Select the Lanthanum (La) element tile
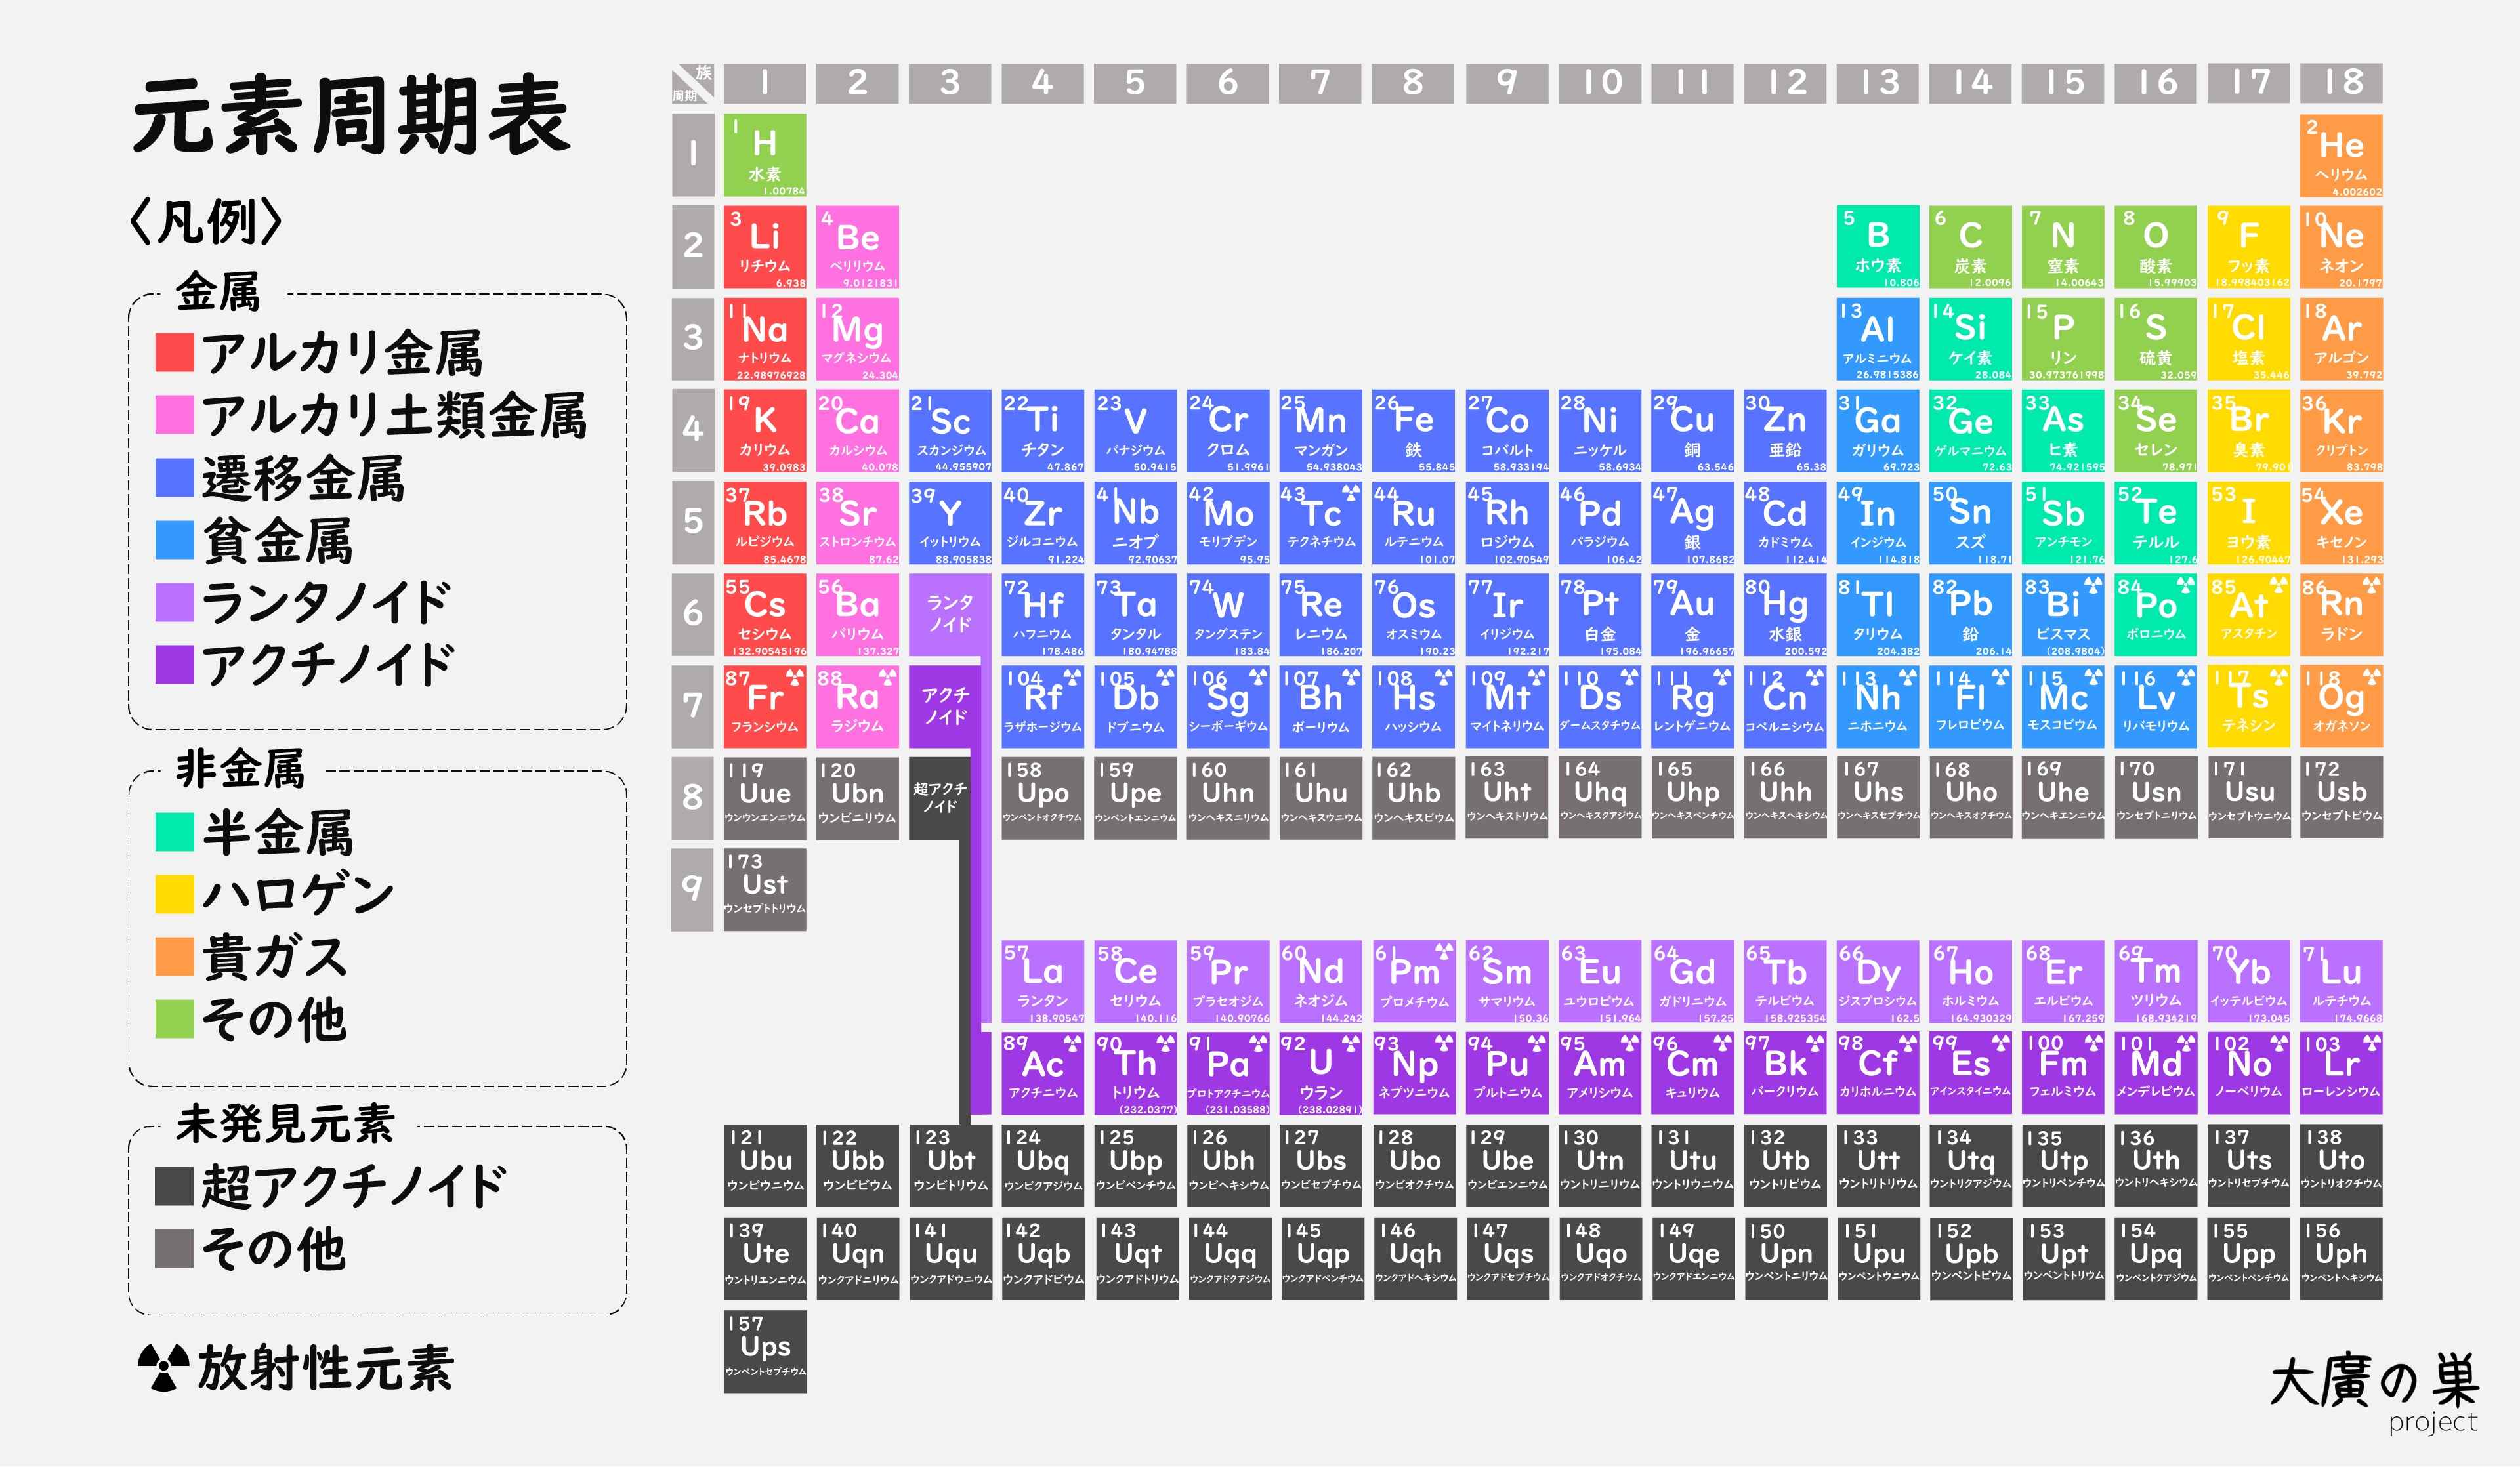Image resolution: width=2520 pixels, height=1467 pixels. pos(1042,981)
